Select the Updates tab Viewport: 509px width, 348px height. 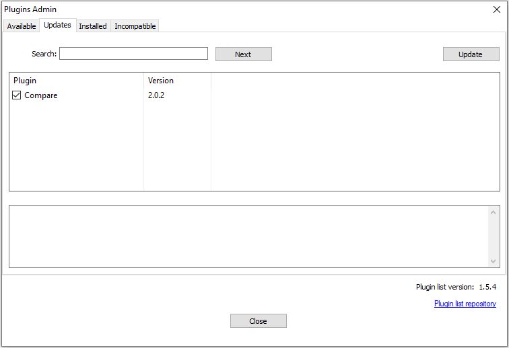click(57, 25)
